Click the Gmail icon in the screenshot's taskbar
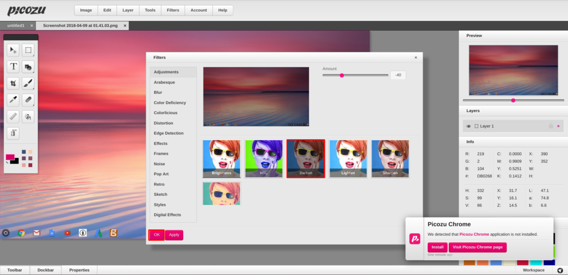The width and height of the screenshot is (568, 275). pyautogui.click(x=37, y=233)
